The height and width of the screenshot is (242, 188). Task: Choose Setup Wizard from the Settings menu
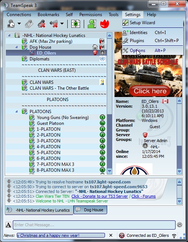(x=153, y=23)
